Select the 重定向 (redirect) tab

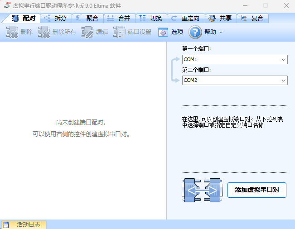click(x=185, y=19)
